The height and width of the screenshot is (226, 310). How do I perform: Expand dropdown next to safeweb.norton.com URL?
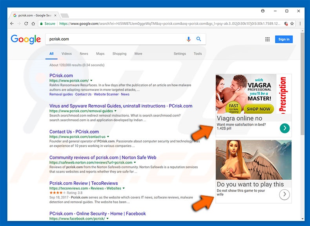tap(135, 162)
